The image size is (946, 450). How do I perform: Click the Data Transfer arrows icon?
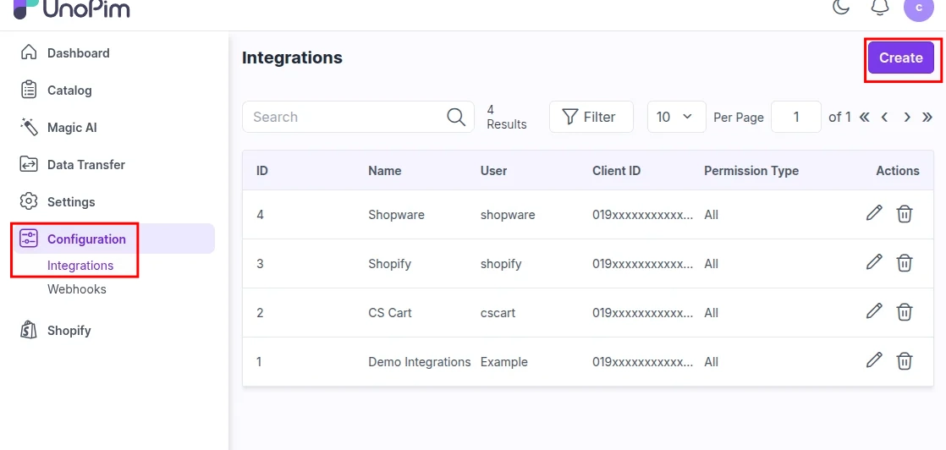point(29,165)
